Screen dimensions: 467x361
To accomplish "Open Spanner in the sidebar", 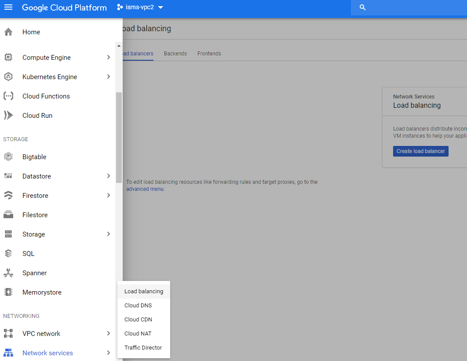I will coord(35,273).
